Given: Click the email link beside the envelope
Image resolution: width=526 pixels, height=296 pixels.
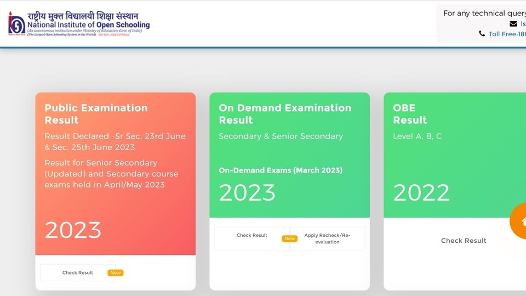Looking at the screenshot, I should [x=523, y=24].
